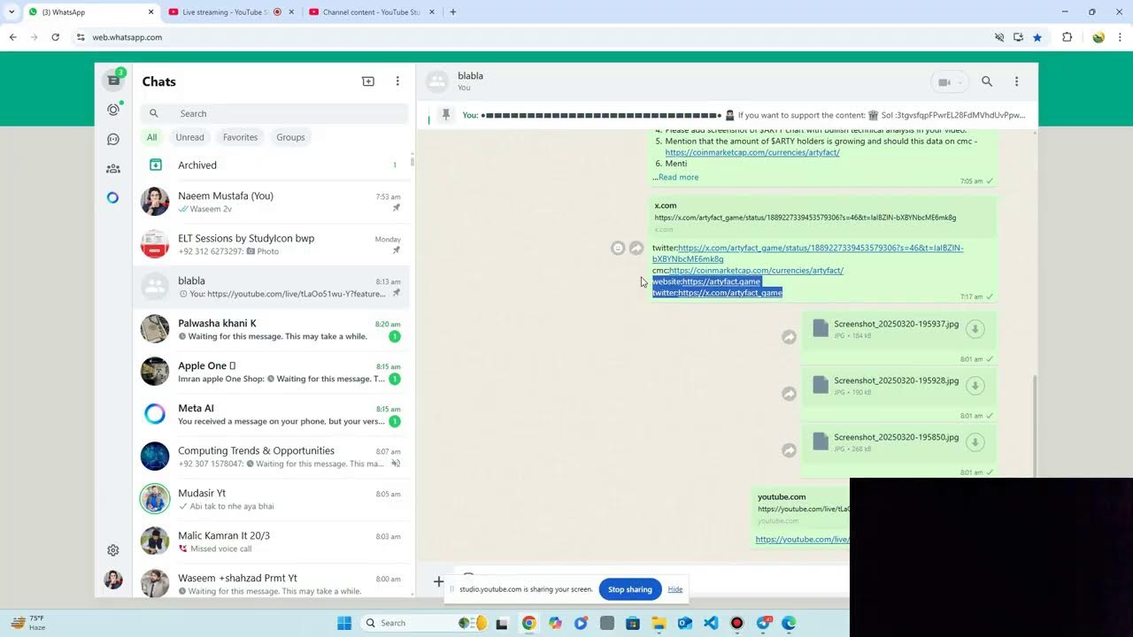Click the pinned message pin icon
This screenshot has width=1133, height=637.
[446, 115]
